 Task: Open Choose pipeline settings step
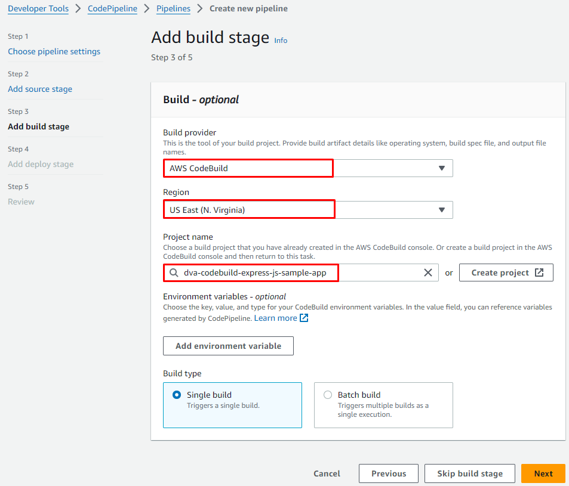(54, 51)
